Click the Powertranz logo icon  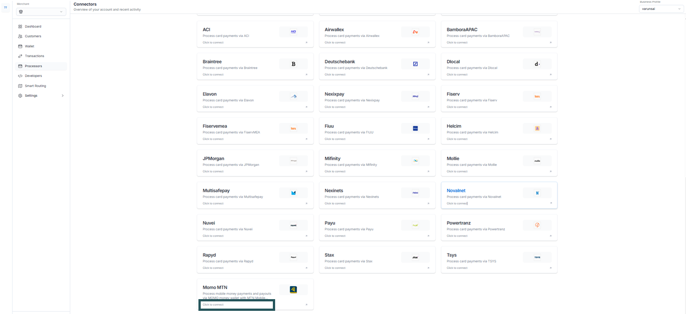pyautogui.click(x=537, y=225)
